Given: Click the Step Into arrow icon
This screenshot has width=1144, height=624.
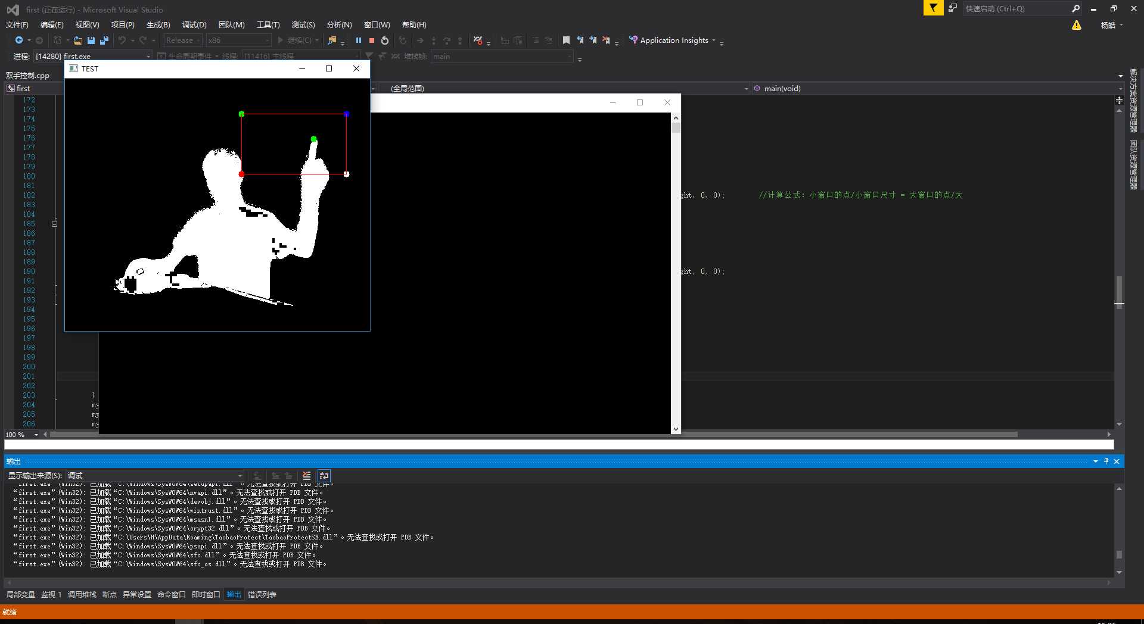Looking at the screenshot, I should point(434,40).
